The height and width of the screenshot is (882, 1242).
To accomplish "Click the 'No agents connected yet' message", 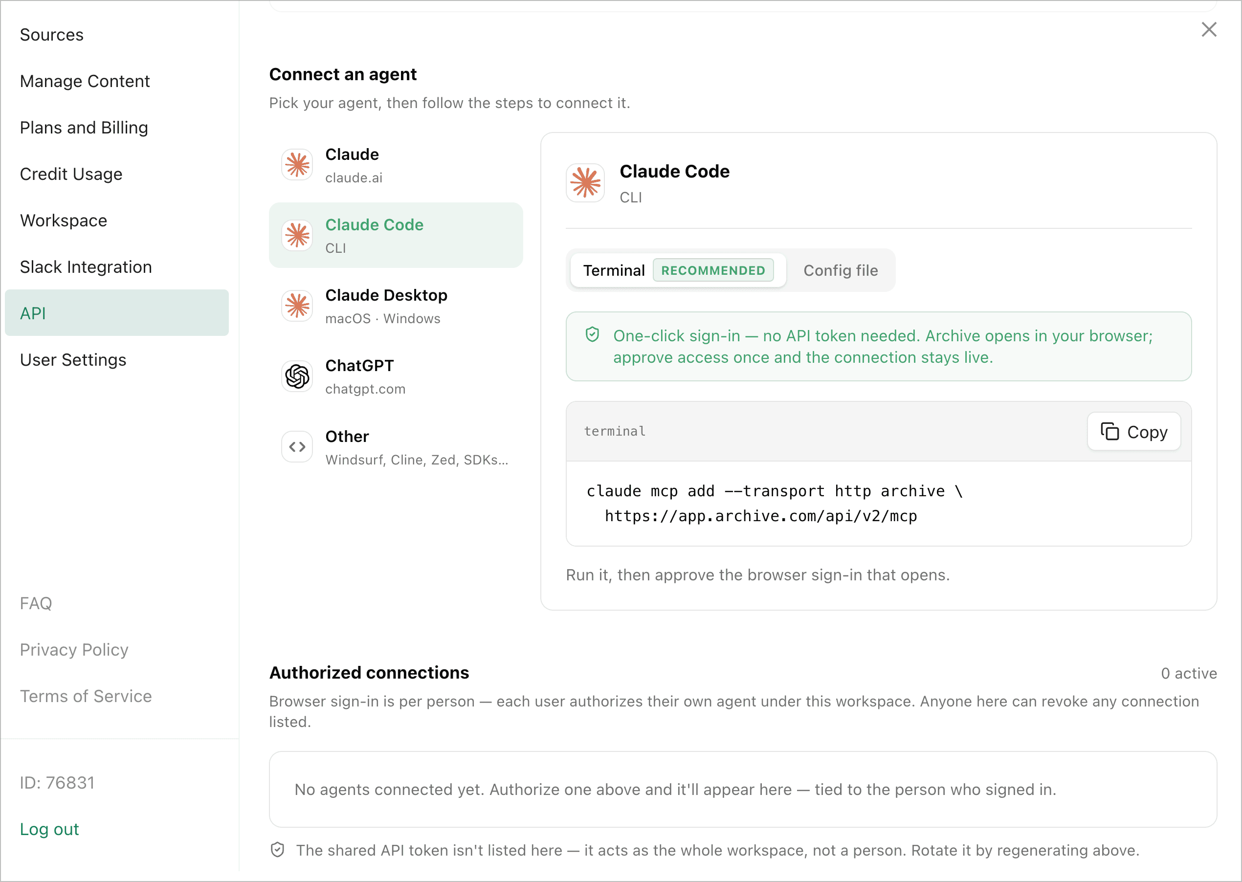I will click(x=675, y=790).
